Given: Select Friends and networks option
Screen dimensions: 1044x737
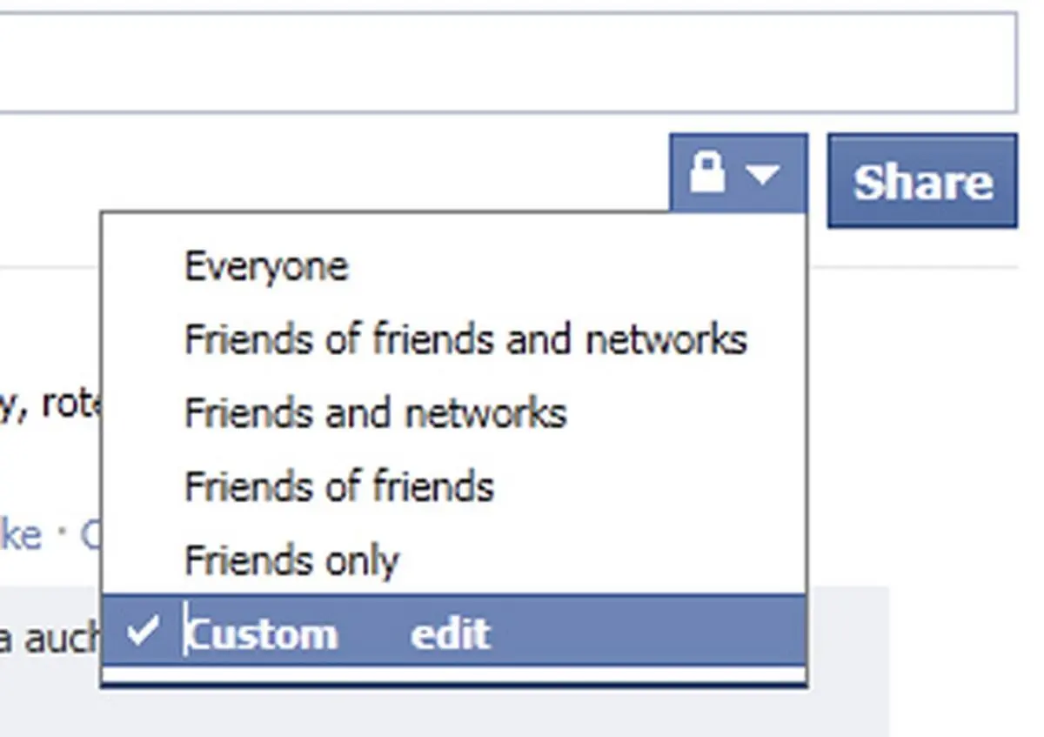Looking at the screenshot, I should pyautogui.click(x=375, y=412).
